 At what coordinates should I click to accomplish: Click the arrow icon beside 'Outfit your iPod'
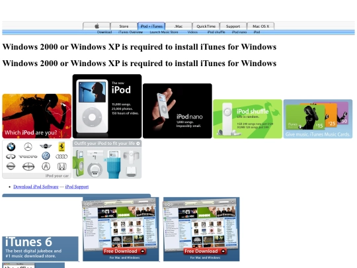(x=138, y=144)
